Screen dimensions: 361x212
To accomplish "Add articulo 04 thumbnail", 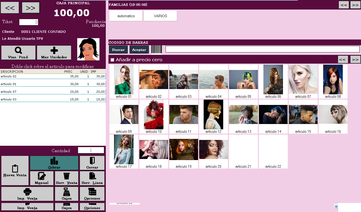I will click(x=213, y=82).
